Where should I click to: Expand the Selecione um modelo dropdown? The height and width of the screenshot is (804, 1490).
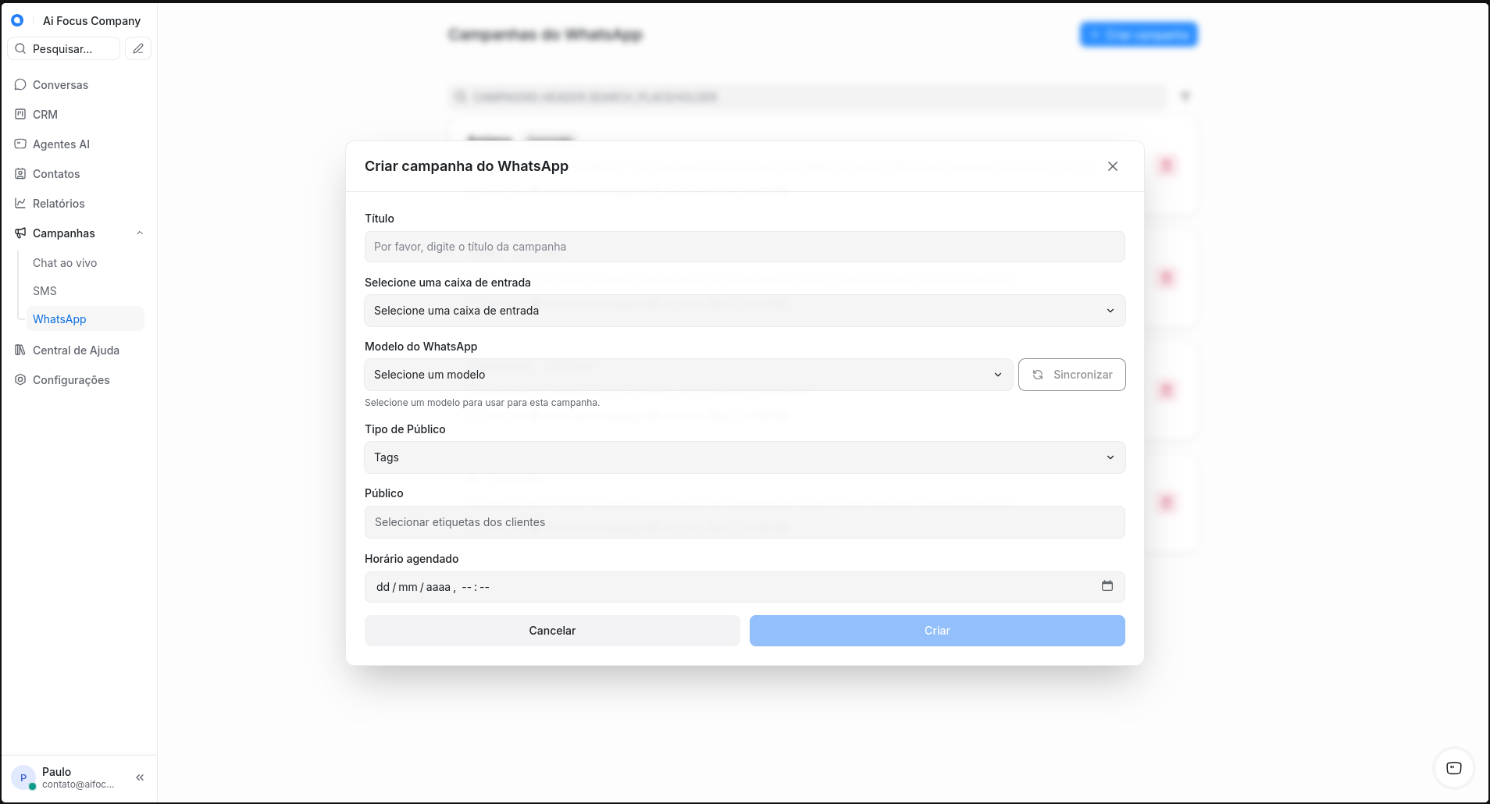pyautogui.click(x=688, y=375)
